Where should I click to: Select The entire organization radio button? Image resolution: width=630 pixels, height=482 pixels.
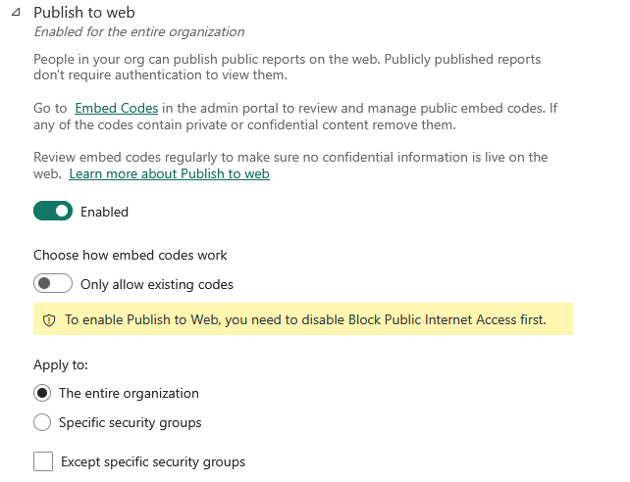(x=42, y=393)
